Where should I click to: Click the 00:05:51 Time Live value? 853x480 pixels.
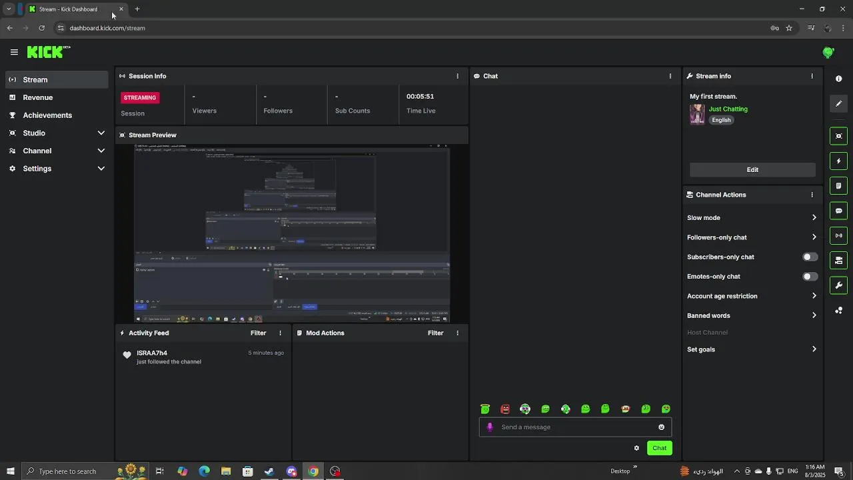[420, 96]
